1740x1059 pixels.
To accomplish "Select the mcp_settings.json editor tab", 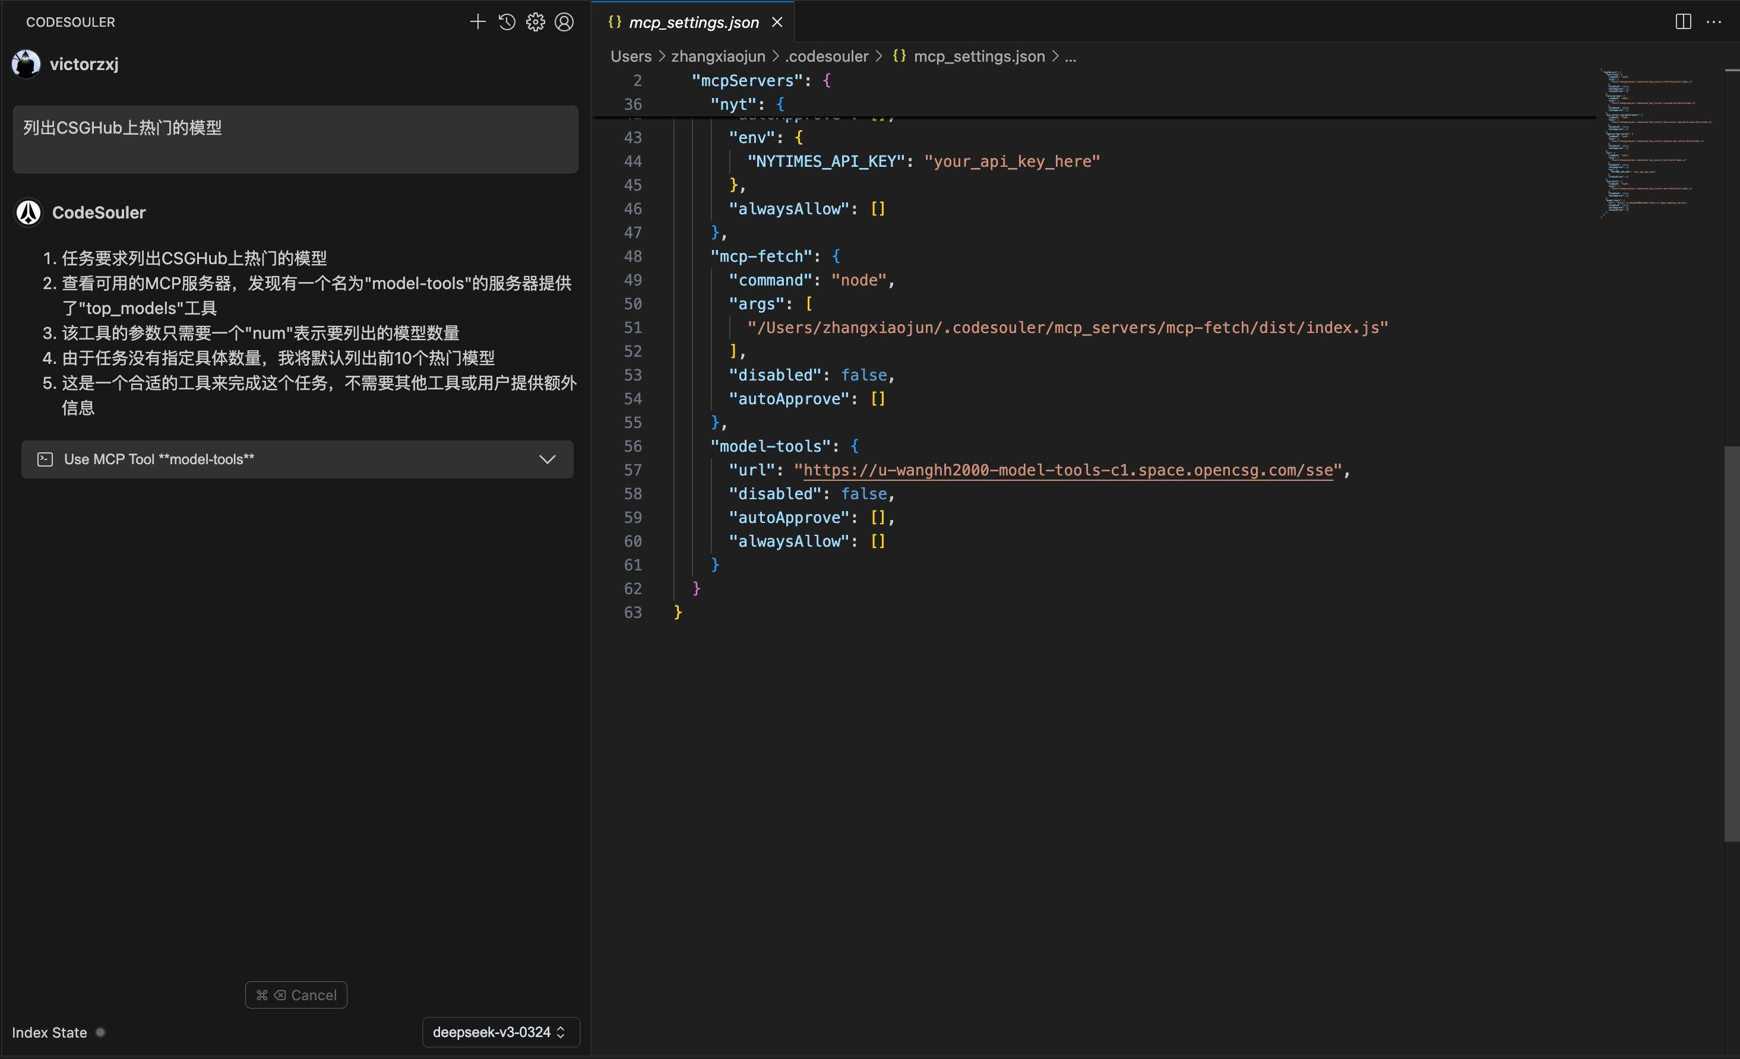I will click(x=693, y=23).
